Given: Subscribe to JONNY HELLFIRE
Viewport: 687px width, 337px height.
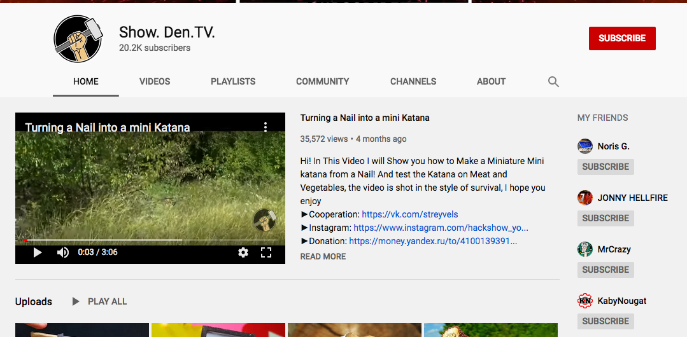Looking at the screenshot, I should [606, 218].
